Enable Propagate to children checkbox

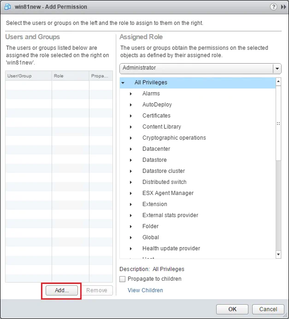122,279
